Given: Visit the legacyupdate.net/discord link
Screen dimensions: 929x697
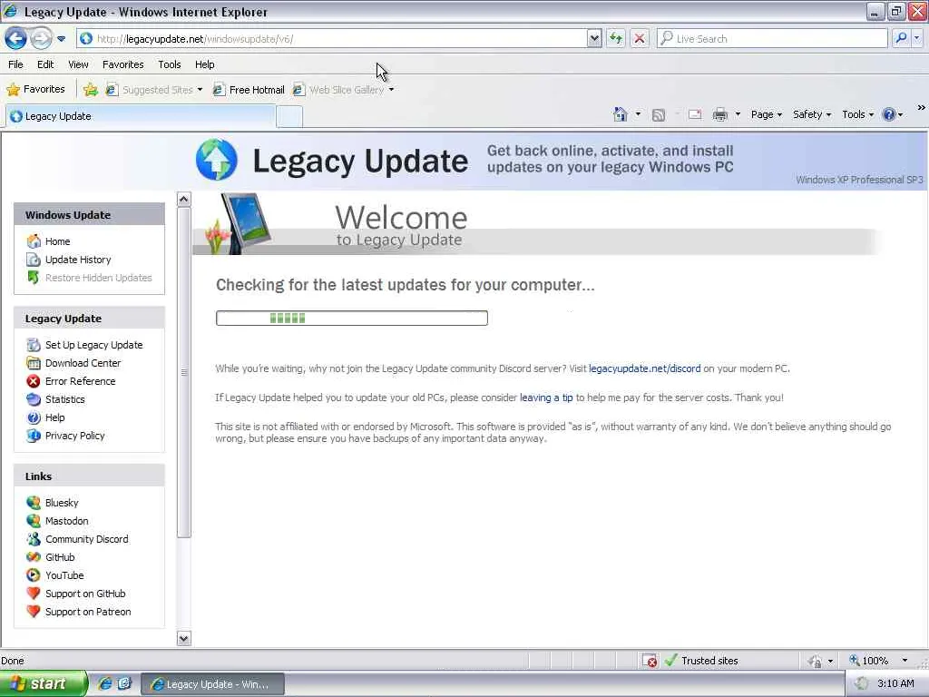Looking at the screenshot, I should (645, 368).
